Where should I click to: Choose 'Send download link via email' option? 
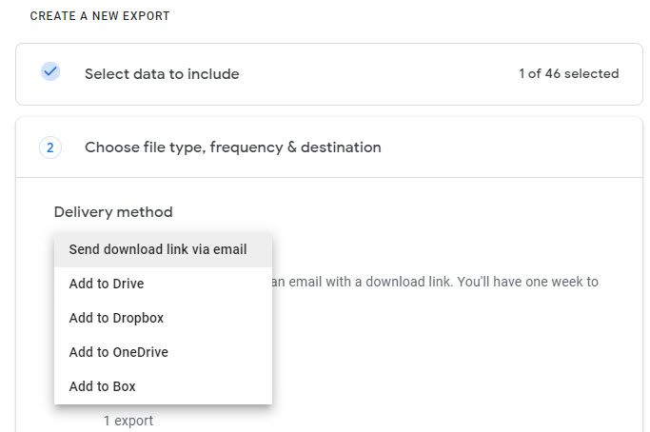(x=158, y=249)
